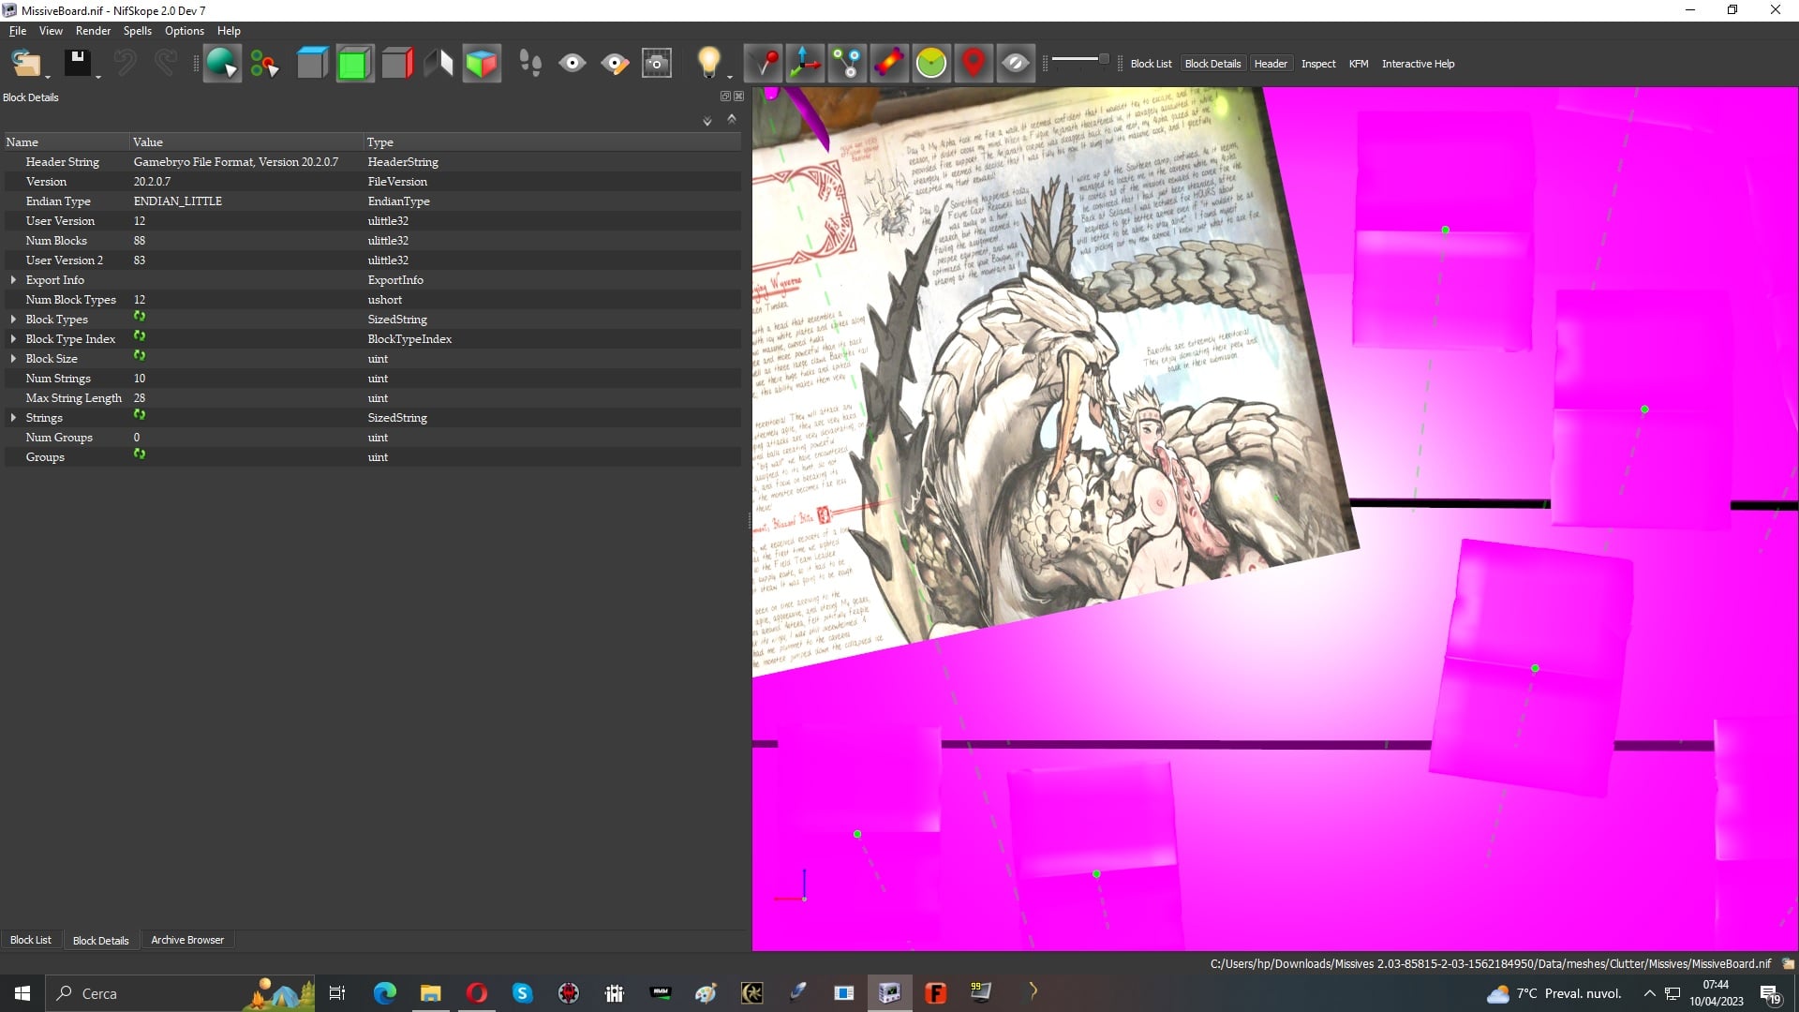1799x1012 pixels.
Task: Open the Spells menu
Action: pos(138,31)
